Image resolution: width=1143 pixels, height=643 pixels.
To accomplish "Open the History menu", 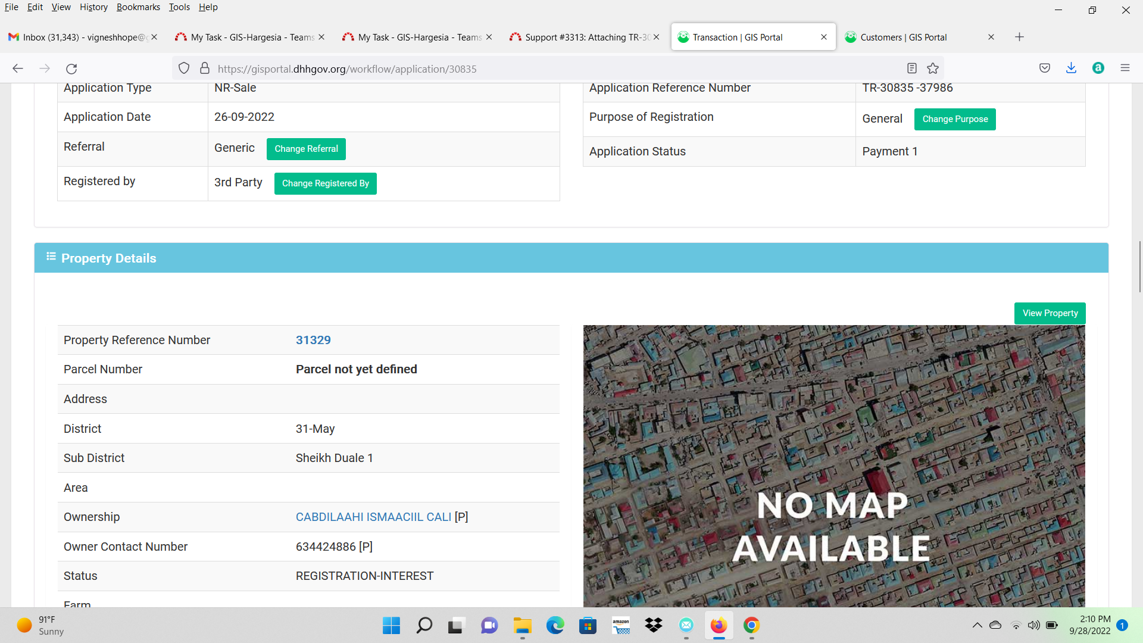I will tap(93, 7).
